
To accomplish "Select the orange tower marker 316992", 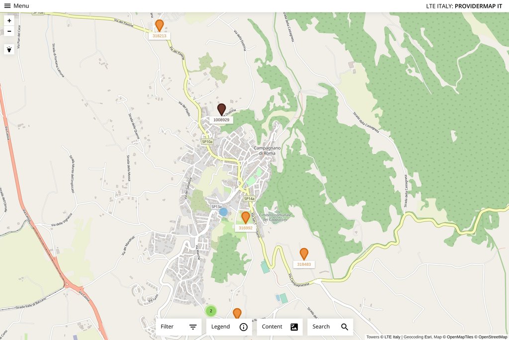I will (246, 218).
